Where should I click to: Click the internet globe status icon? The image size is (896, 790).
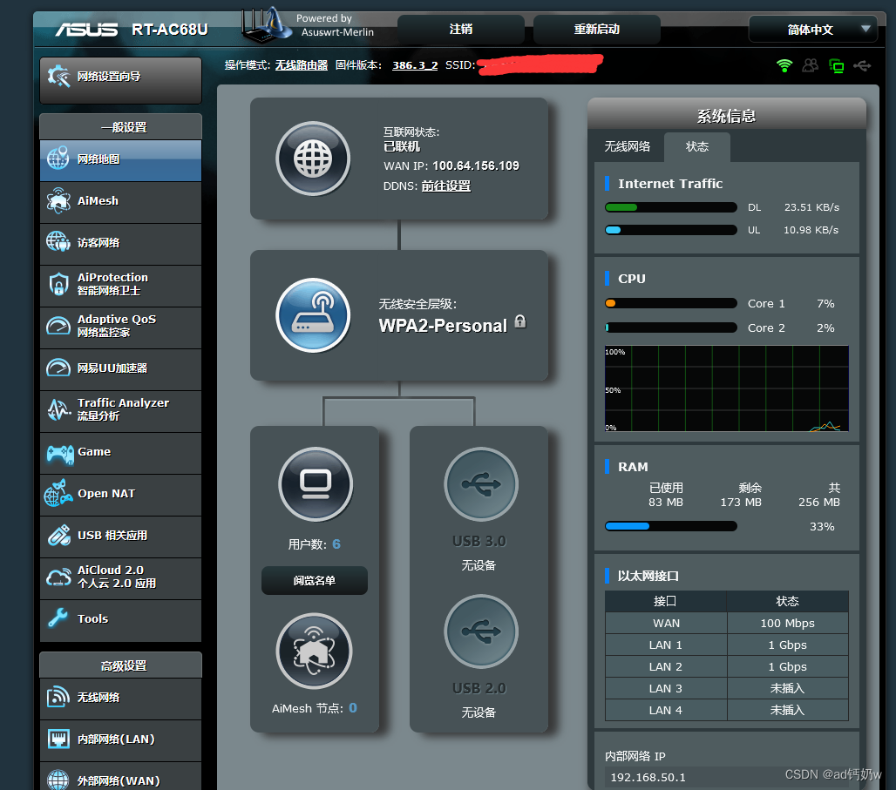(x=313, y=159)
